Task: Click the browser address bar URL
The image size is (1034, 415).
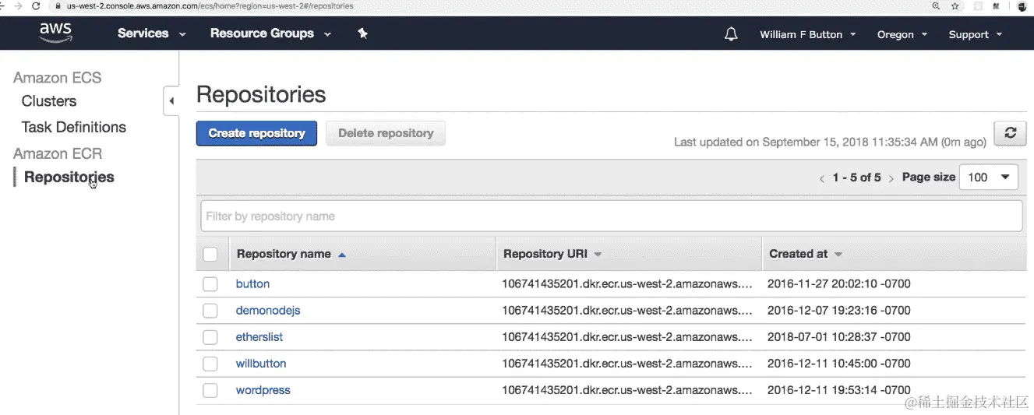Action: tap(210, 5)
